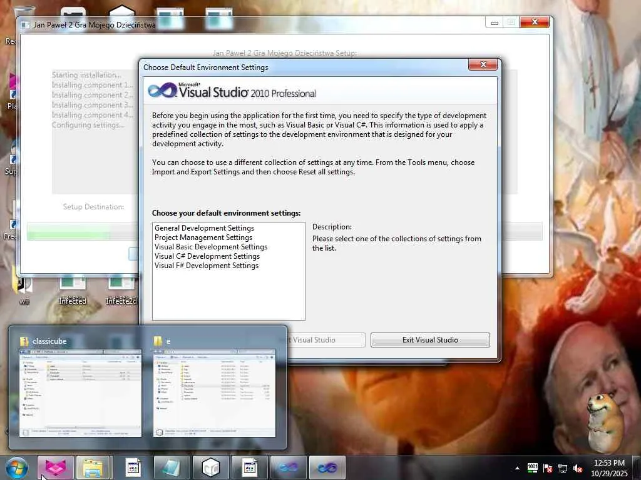
Task: Open the classicube window thumbnail preview
Action: click(80, 393)
